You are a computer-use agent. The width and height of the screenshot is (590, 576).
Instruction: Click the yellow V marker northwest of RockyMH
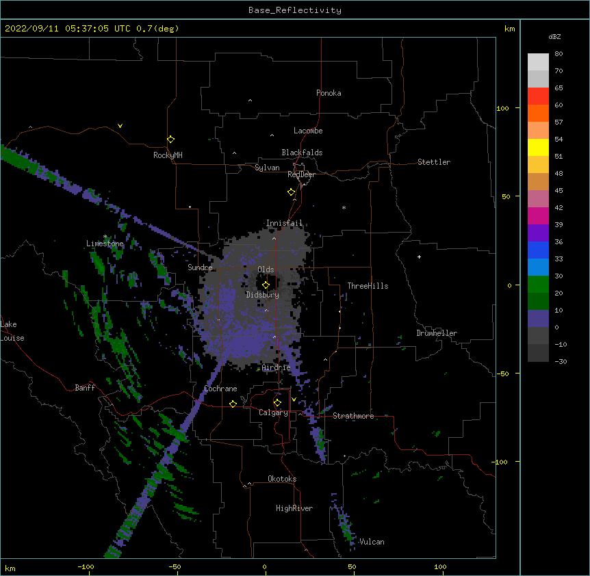coord(120,126)
